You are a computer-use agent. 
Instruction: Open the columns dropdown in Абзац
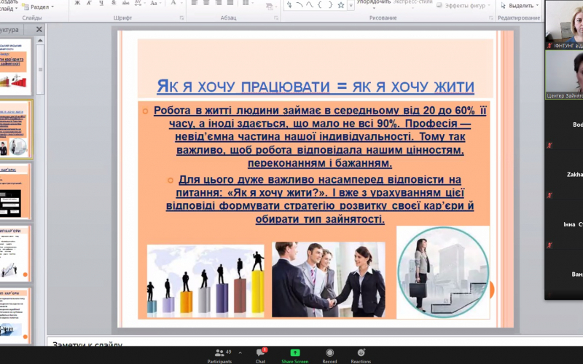coord(246,3)
